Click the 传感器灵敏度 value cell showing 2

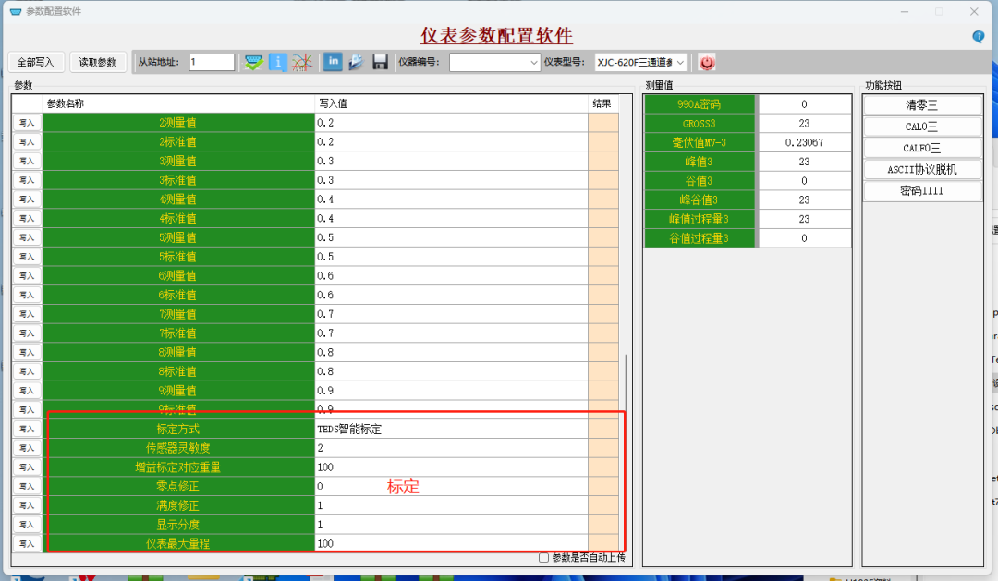point(451,448)
